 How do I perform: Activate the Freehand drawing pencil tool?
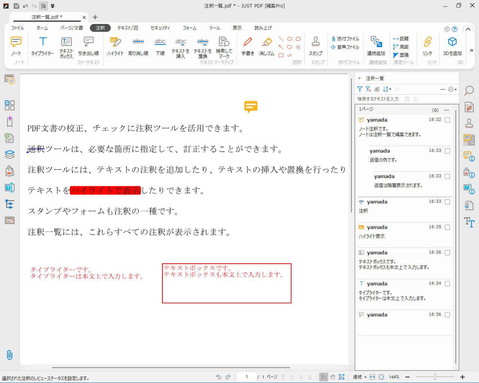(x=247, y=46)
